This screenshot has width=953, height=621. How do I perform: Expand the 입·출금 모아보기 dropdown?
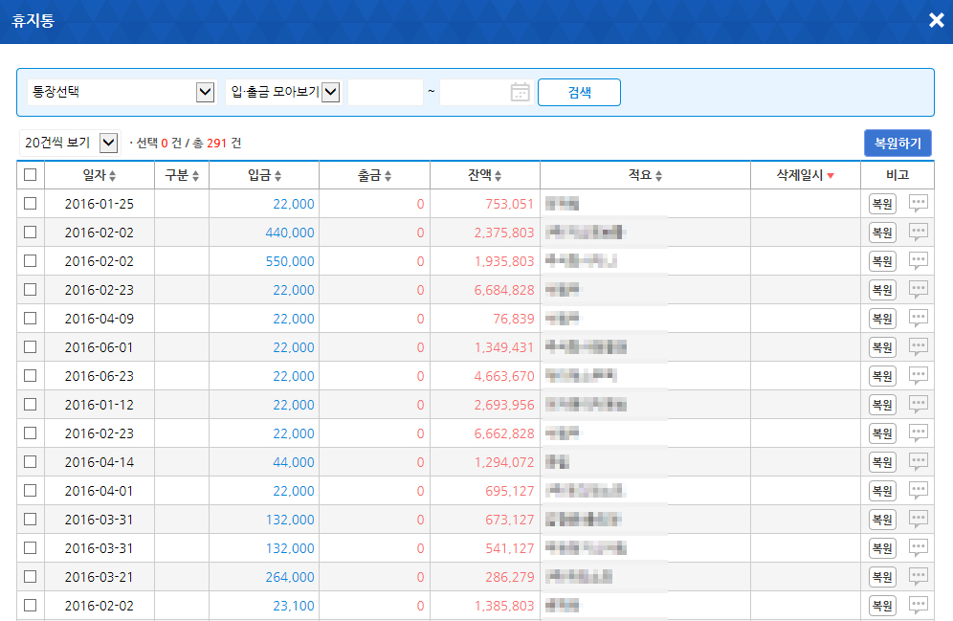[x=283, y=93]
